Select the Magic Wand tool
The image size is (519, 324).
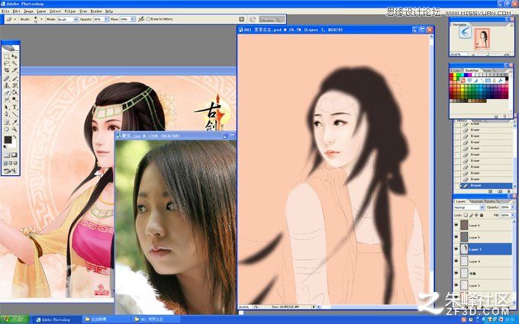tap(15, 63)
